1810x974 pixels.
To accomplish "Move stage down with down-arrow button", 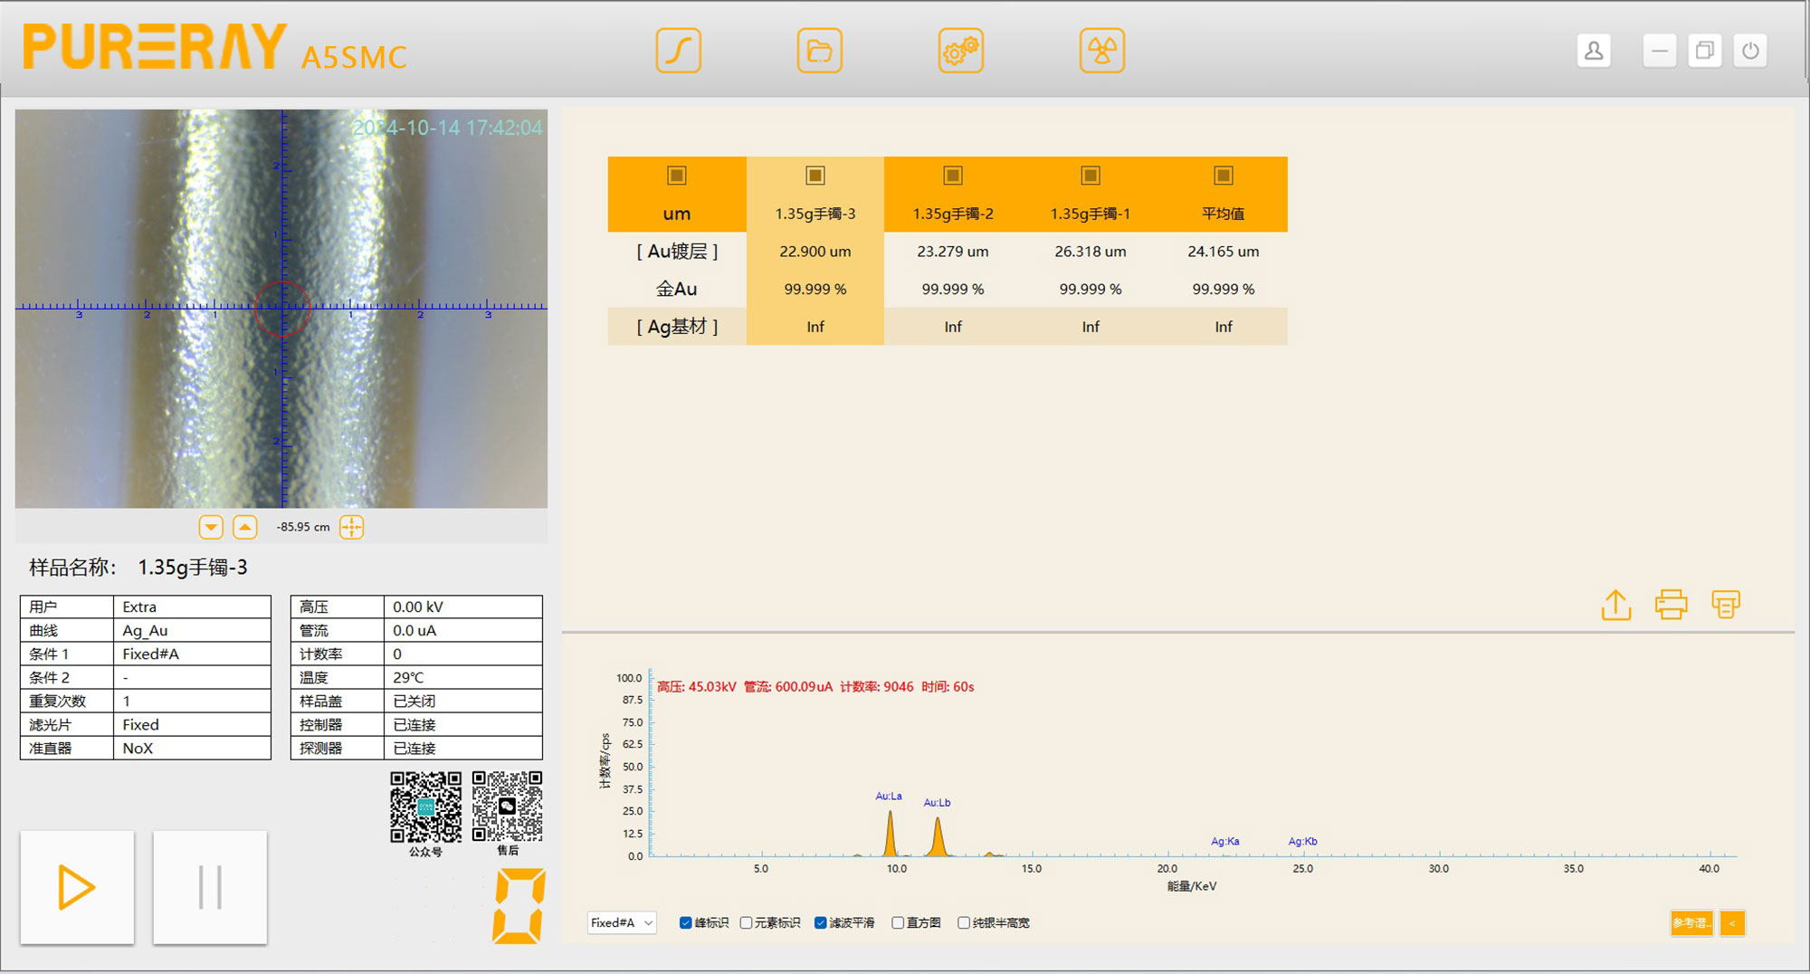I will [x=211, y=527].
